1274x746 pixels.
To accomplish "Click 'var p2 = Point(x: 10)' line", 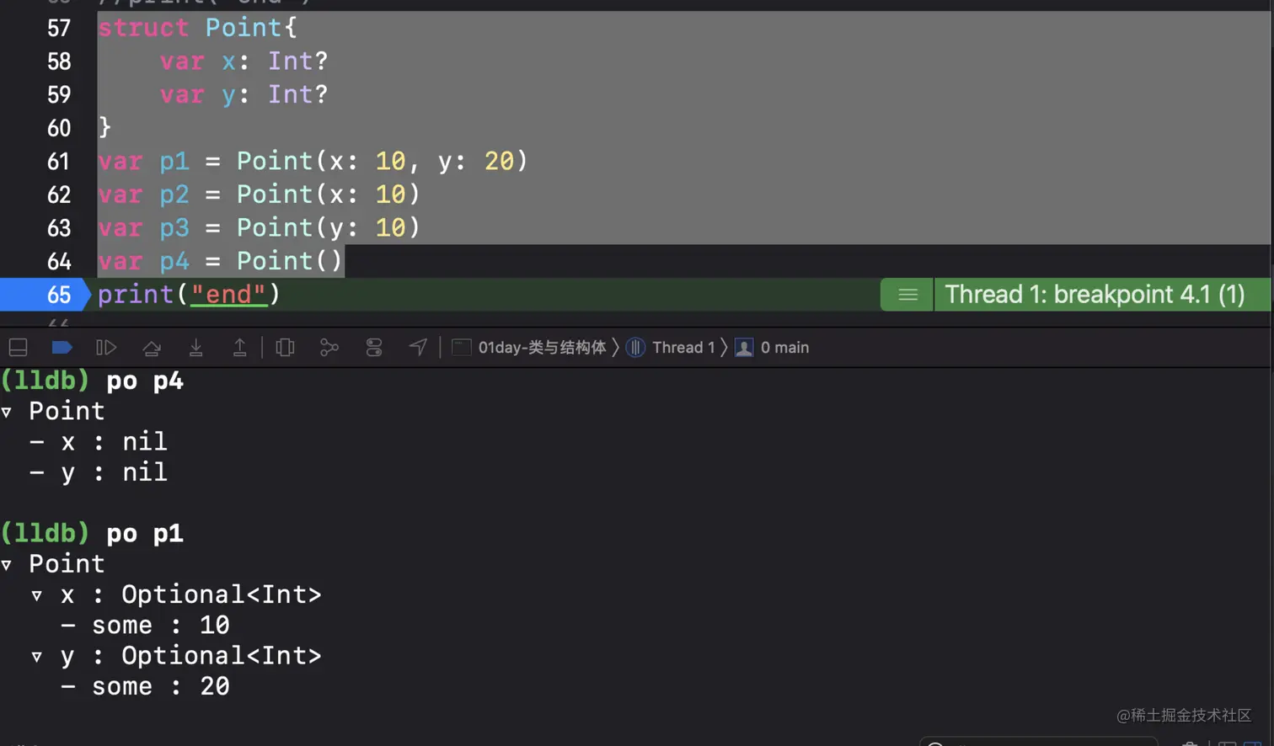I will 259,194.
